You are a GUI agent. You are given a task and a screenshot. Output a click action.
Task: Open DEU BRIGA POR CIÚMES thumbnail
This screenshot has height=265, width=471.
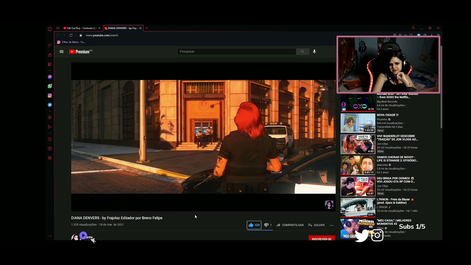click(x=358, y=186)
